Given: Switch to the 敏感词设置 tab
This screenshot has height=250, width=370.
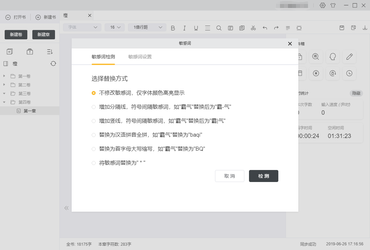Looking at the screenshot, I should (140, 57).
